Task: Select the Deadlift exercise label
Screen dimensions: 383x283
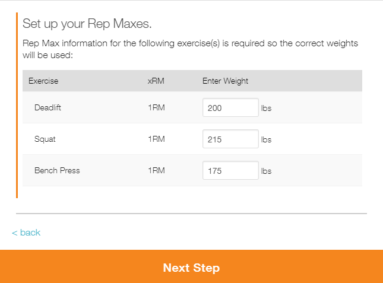Action: [x=48, y=109]
